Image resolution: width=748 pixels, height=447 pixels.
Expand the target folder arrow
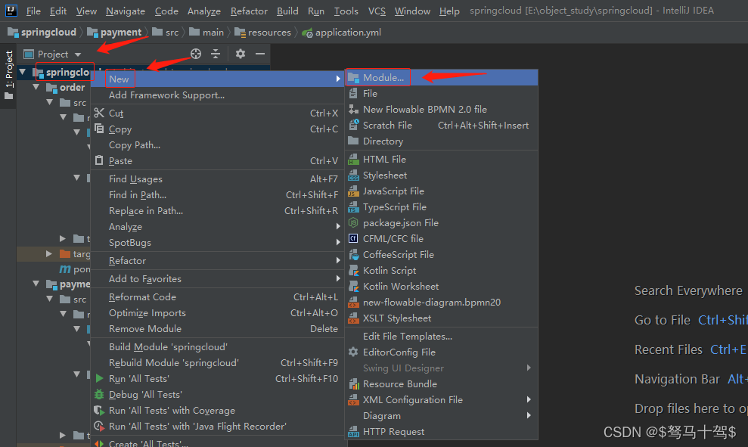pos(49,254)
